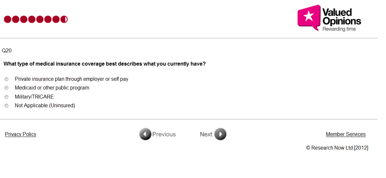
Task: Click the pink star speech-bubble logo
Action: (x=308, y=17)
